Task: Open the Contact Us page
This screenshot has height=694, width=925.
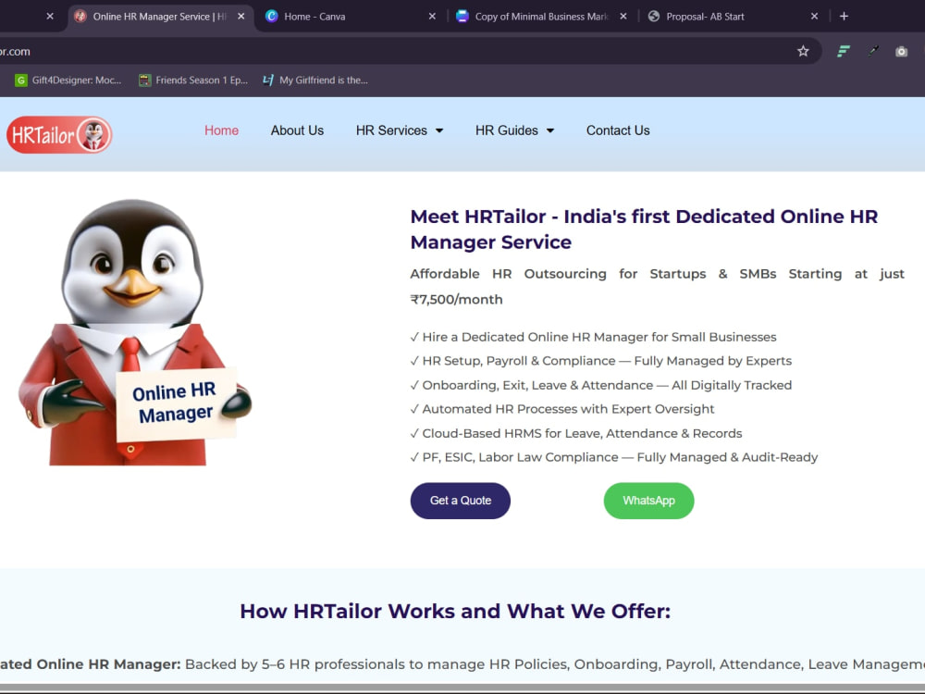Action: click(618, 130)
